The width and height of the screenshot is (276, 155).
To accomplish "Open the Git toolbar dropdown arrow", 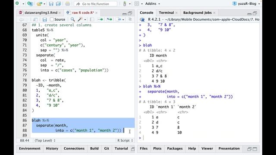I will coord(130,4).
